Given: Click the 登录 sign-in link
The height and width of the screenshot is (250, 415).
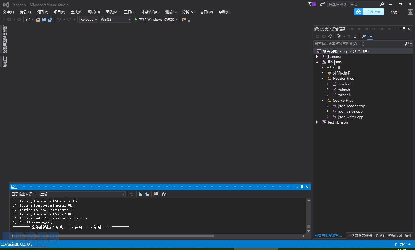Looking at the screenshot, I should tap(394, 12).
